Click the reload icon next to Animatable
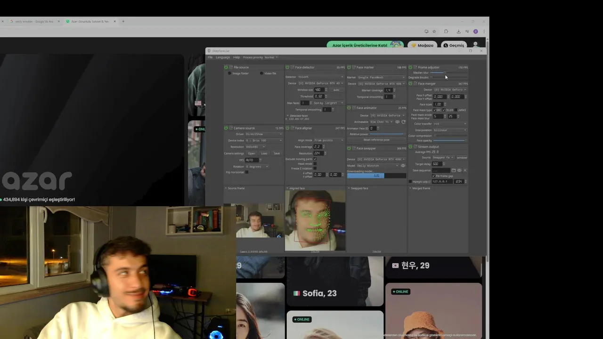 pyautogui.click(x=403, y=122)
